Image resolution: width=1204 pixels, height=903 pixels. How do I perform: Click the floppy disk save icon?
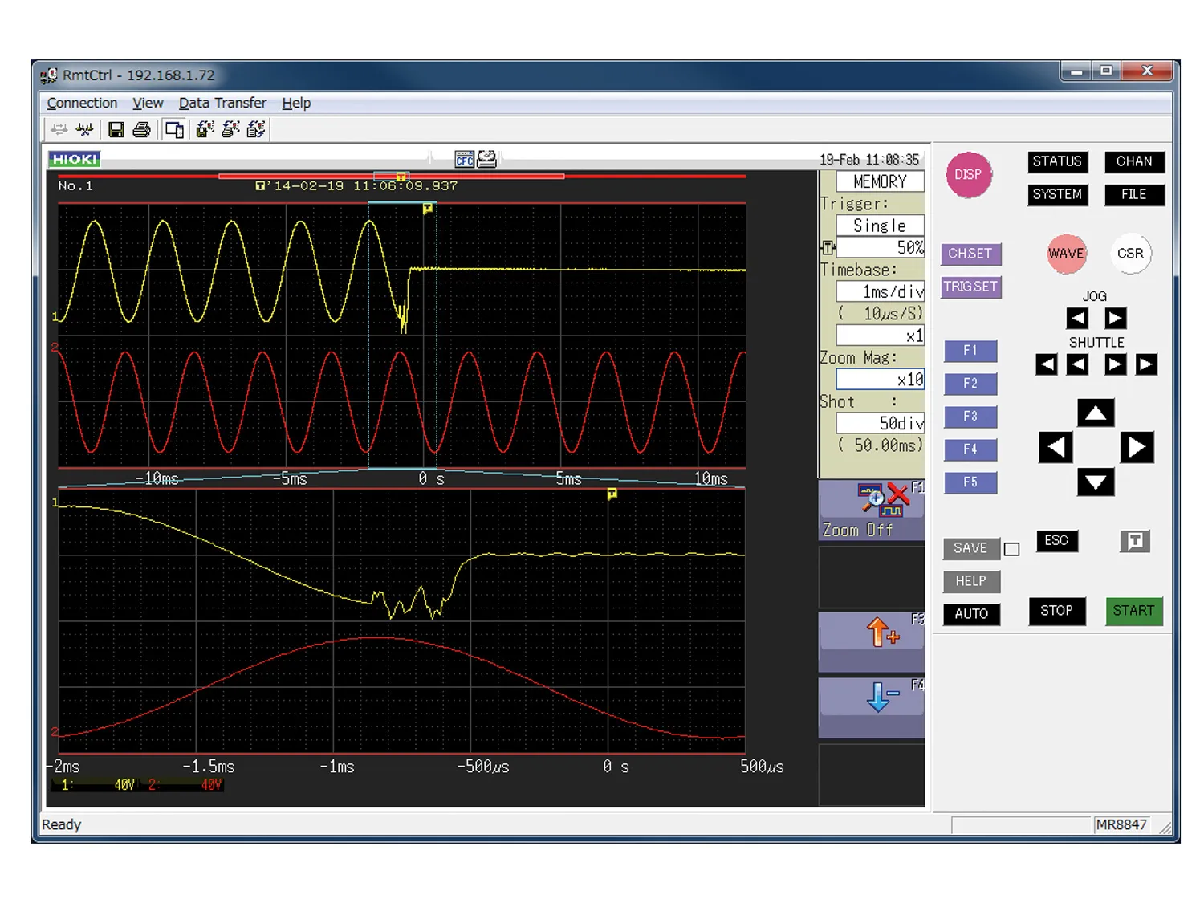pyautogui.click(x=116, y=129)
